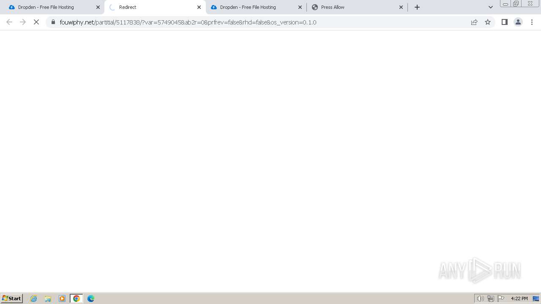
Task: Open the network status tray icon
Action: (x=491, y=299)
